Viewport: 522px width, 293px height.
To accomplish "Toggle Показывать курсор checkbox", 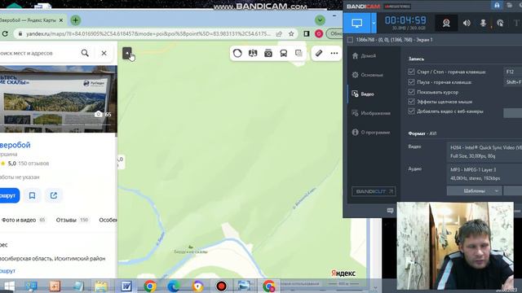I will 411,92.
